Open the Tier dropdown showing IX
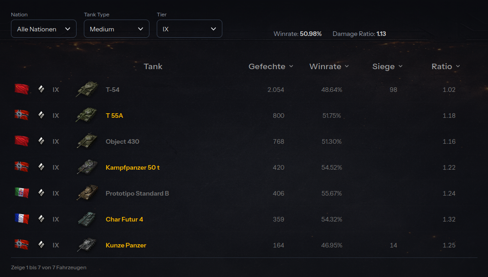 pyautogui.click(x=190, y=29)
